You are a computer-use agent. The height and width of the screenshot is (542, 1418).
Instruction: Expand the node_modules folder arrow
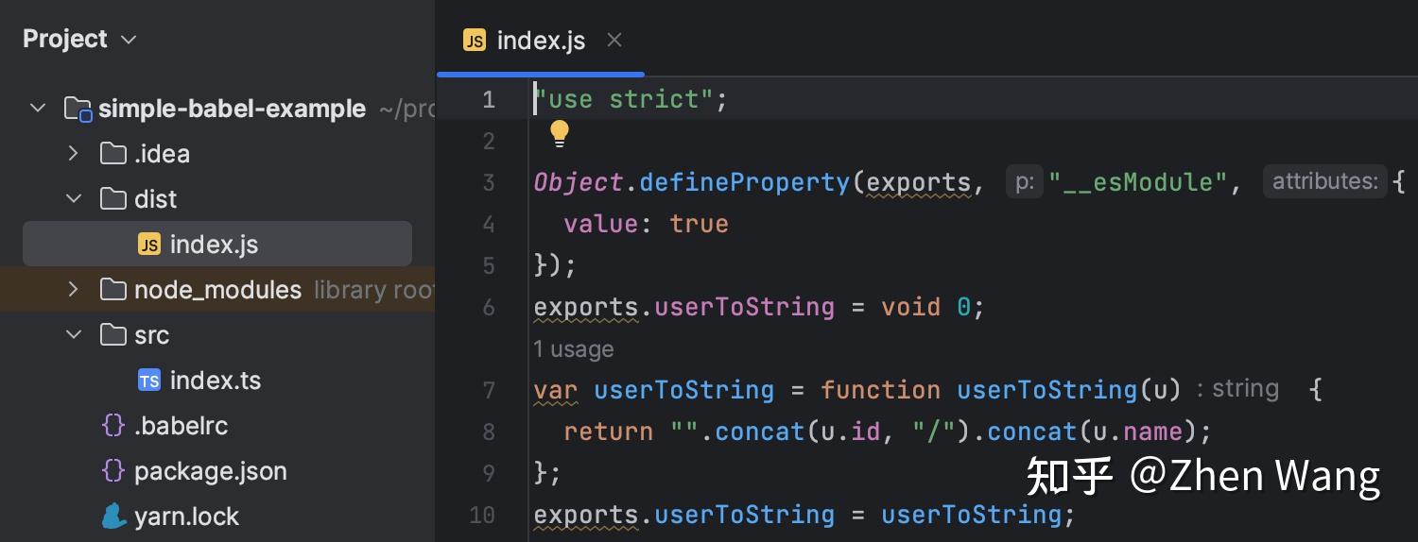click(74, 290)
